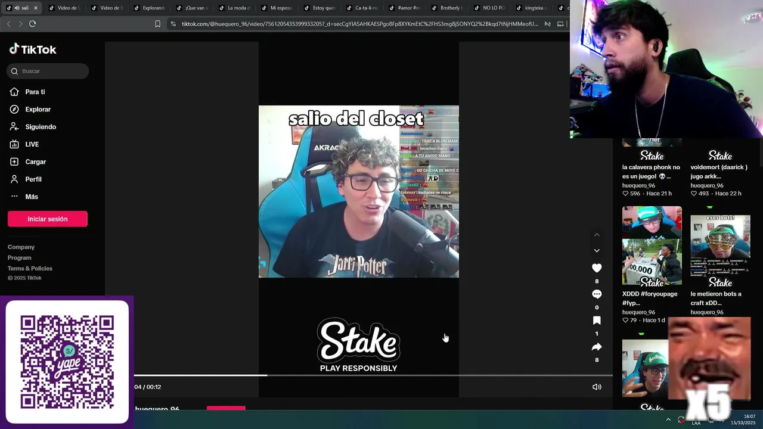
Task: Save video with bookmark icon
Action: coord(597,321)
